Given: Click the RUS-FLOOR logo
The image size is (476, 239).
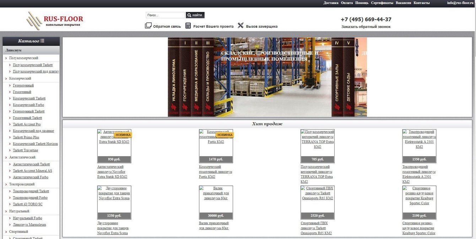Looking at the screenshot, I should (x=55, y=20).
